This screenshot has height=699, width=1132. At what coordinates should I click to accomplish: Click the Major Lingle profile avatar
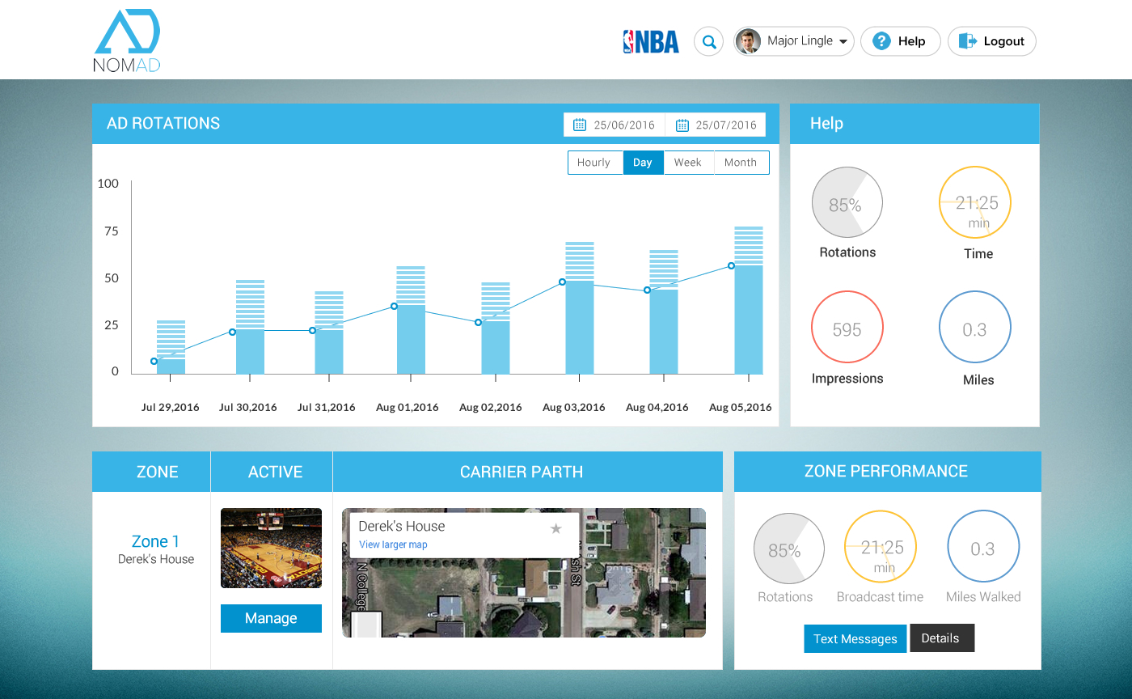[748, 41]
